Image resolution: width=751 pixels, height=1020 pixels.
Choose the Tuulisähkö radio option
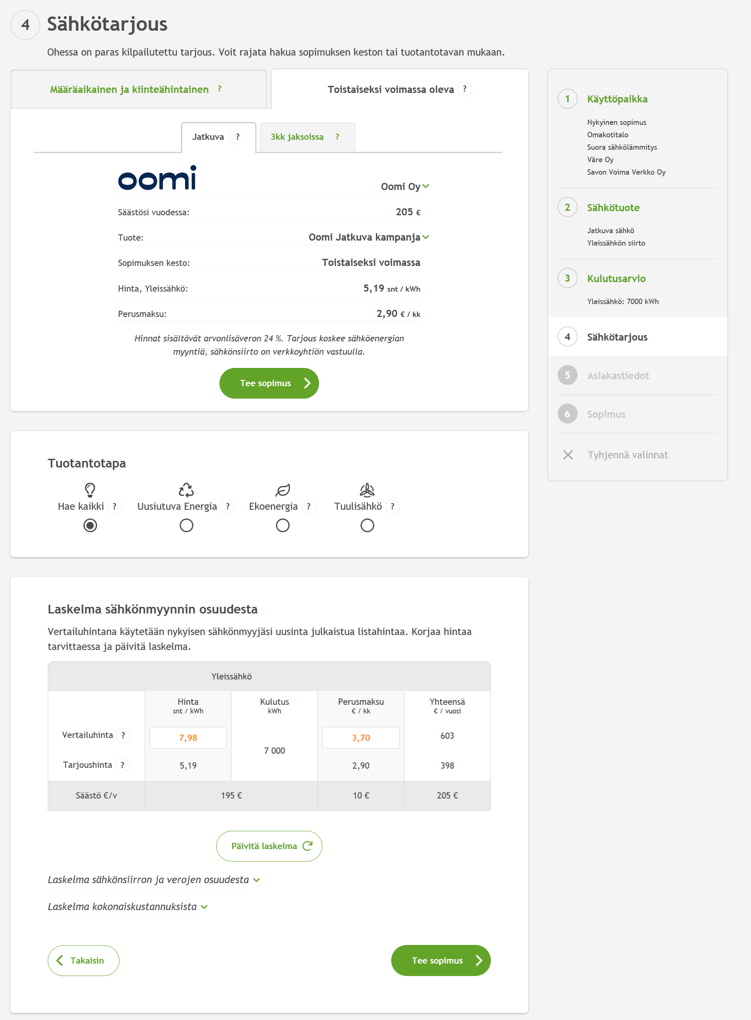[x=367, y=526]
